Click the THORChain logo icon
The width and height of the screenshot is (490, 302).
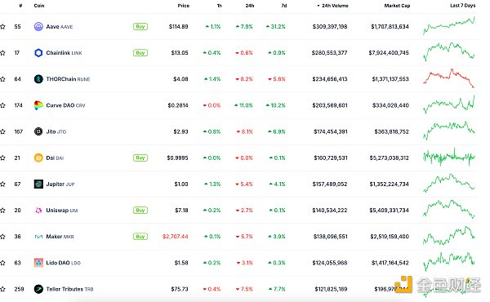click(x=38, y=79)
